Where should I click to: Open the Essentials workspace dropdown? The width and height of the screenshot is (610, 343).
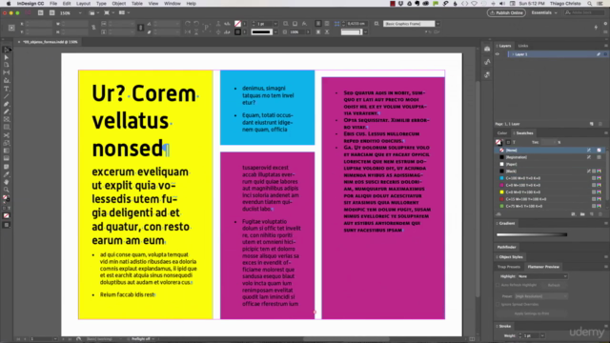(x=544, y=12)
